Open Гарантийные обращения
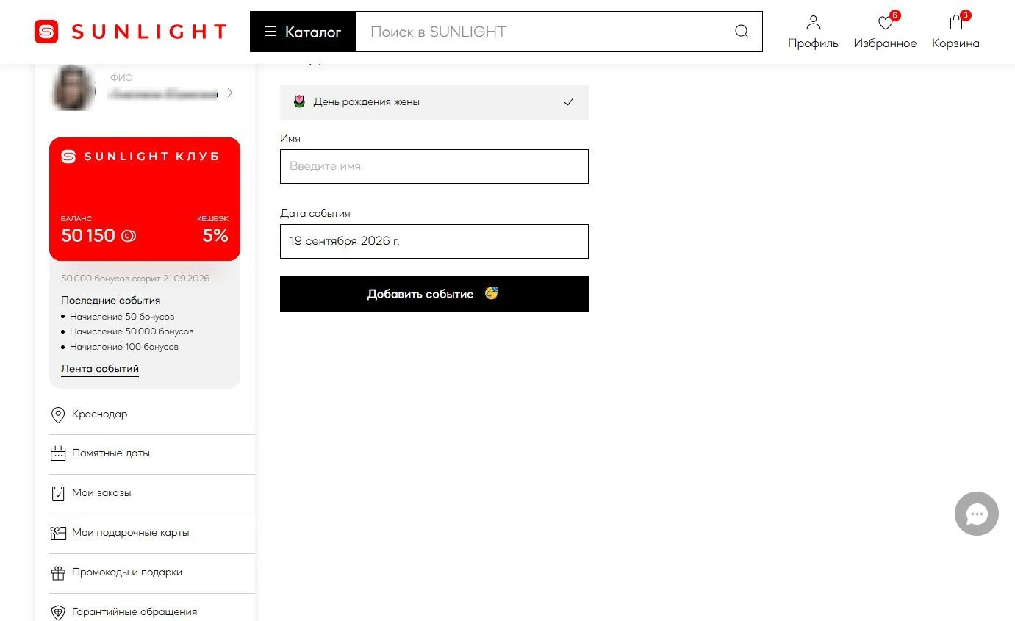1015x621 pixels. coord(135,612)
